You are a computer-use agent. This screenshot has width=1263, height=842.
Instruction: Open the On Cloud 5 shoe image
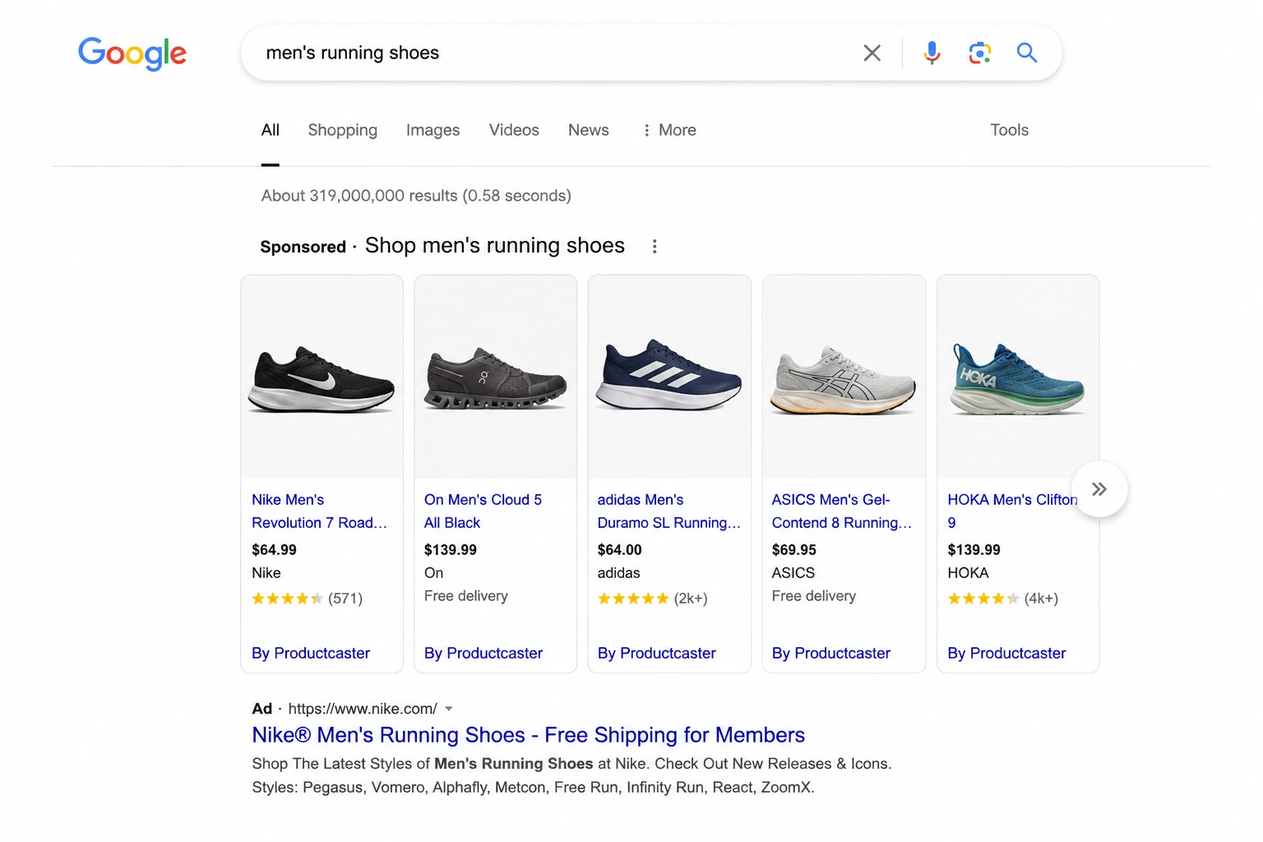(x=496, y=377)
